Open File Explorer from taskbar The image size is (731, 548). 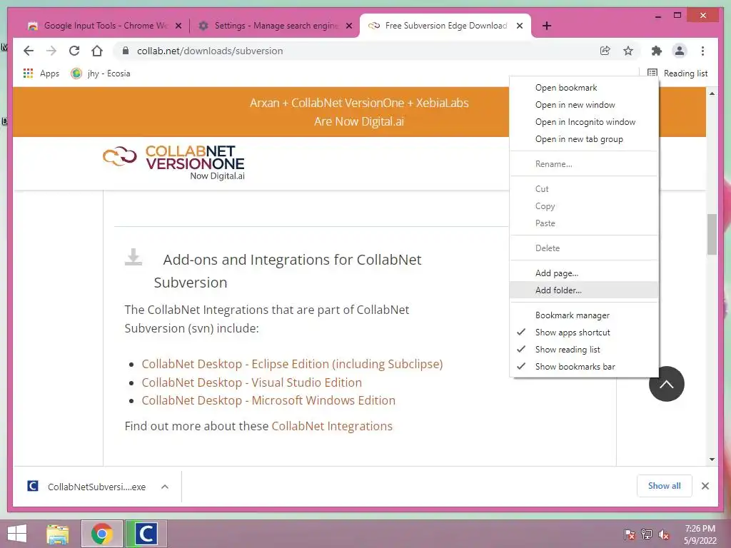point(57,534)
